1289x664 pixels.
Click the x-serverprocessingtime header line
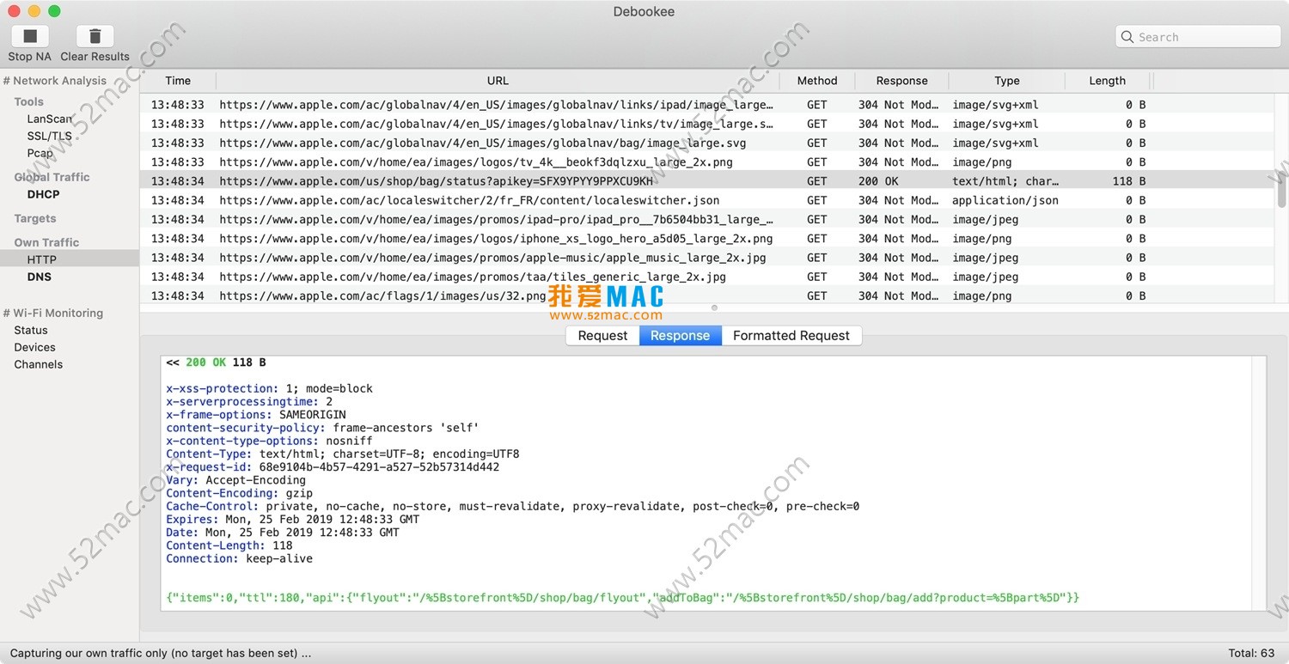pyautogui.click(x=249, y=401)
